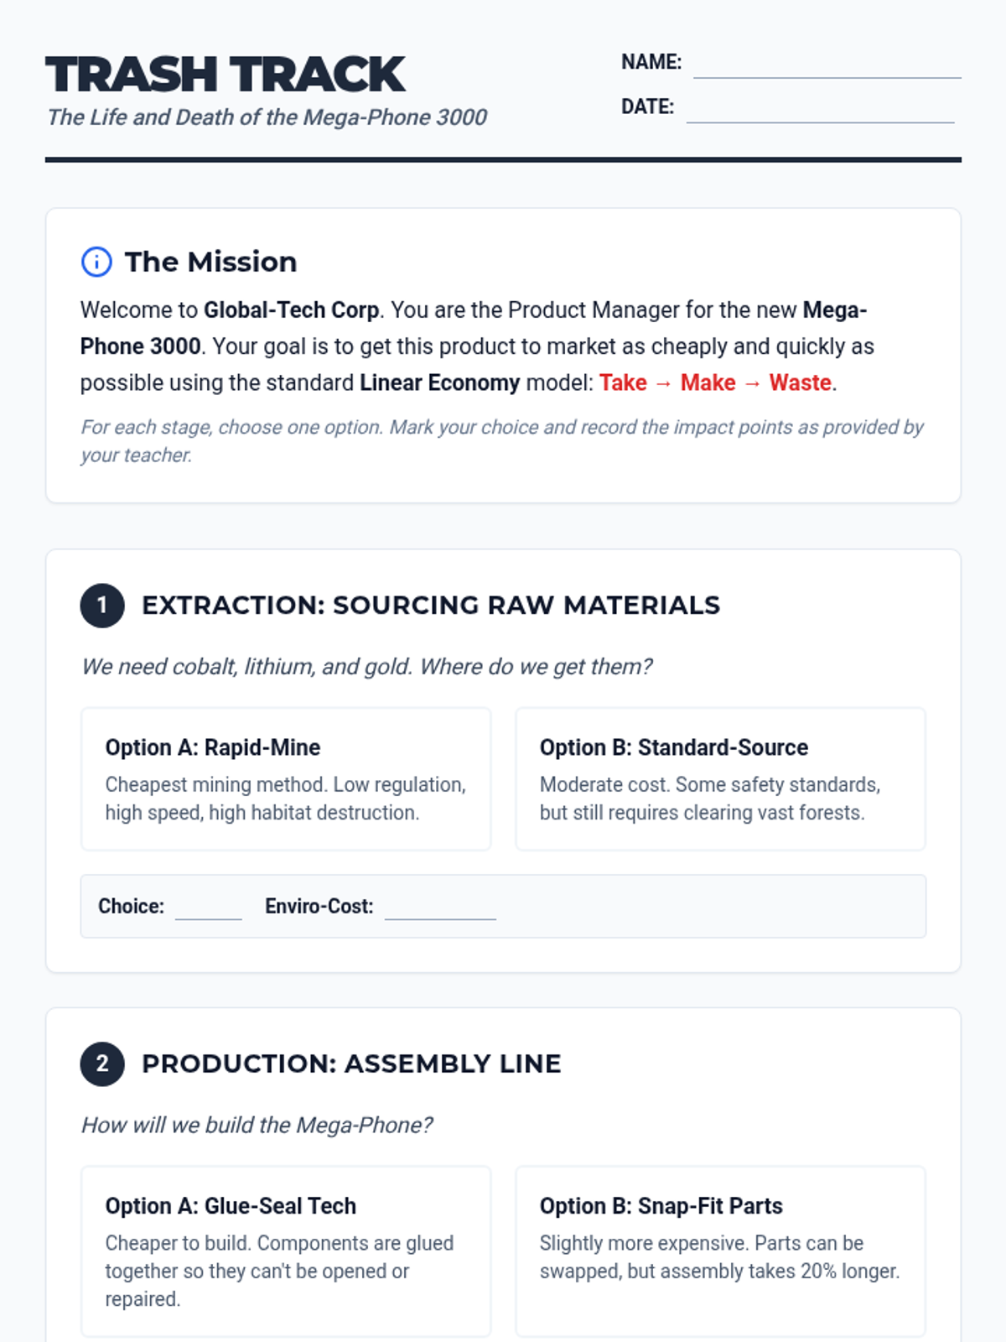Click the Choice blank in Extraction section

208,908
